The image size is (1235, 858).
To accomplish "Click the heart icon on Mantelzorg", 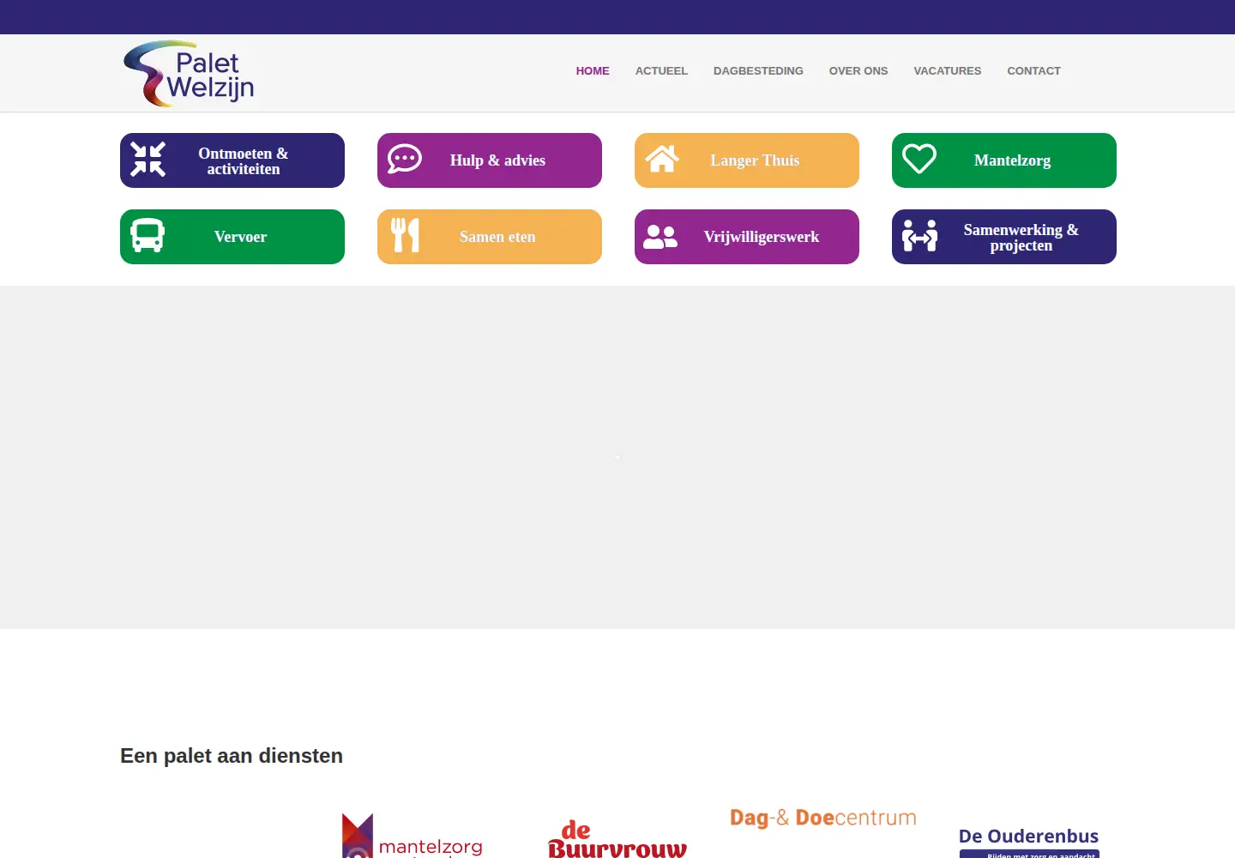I will pyautogui.click(x=919, y=159).
